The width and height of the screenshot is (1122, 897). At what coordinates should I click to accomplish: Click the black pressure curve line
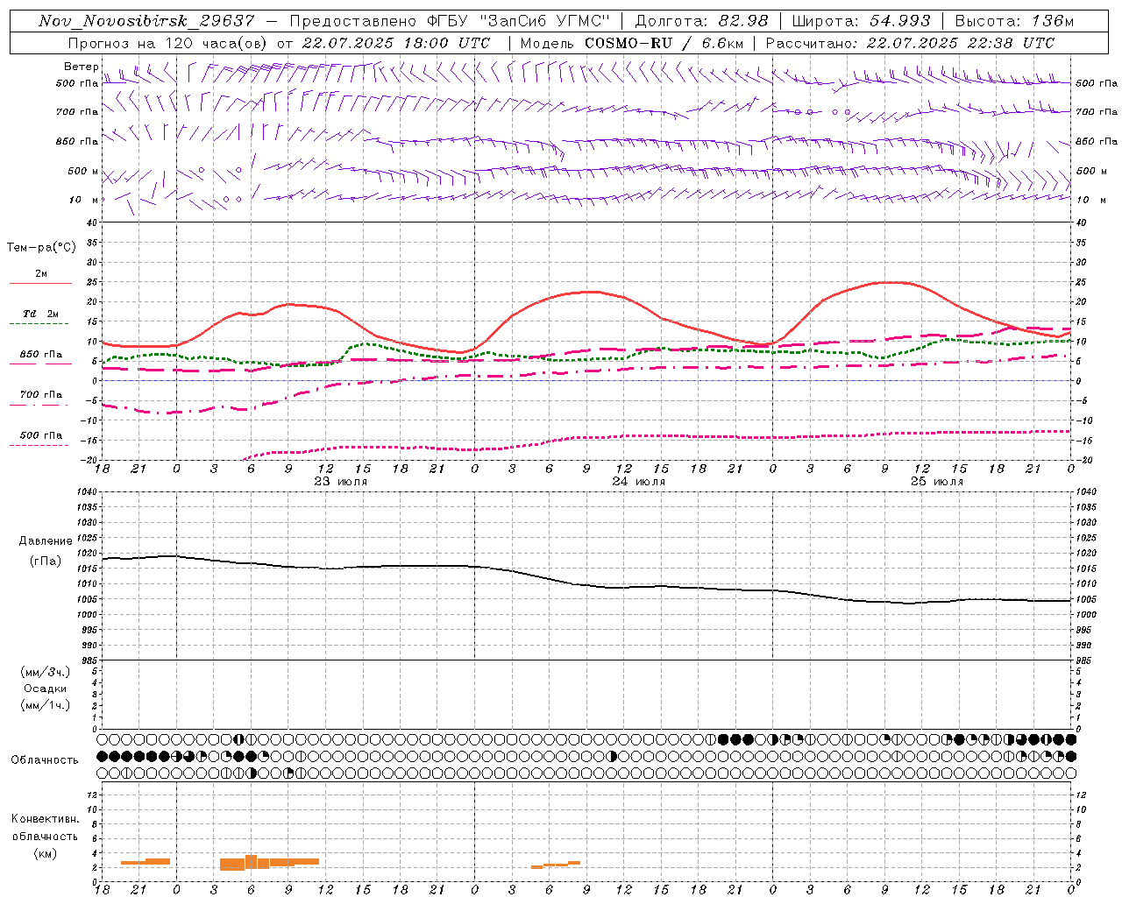[x=586, y=579]
